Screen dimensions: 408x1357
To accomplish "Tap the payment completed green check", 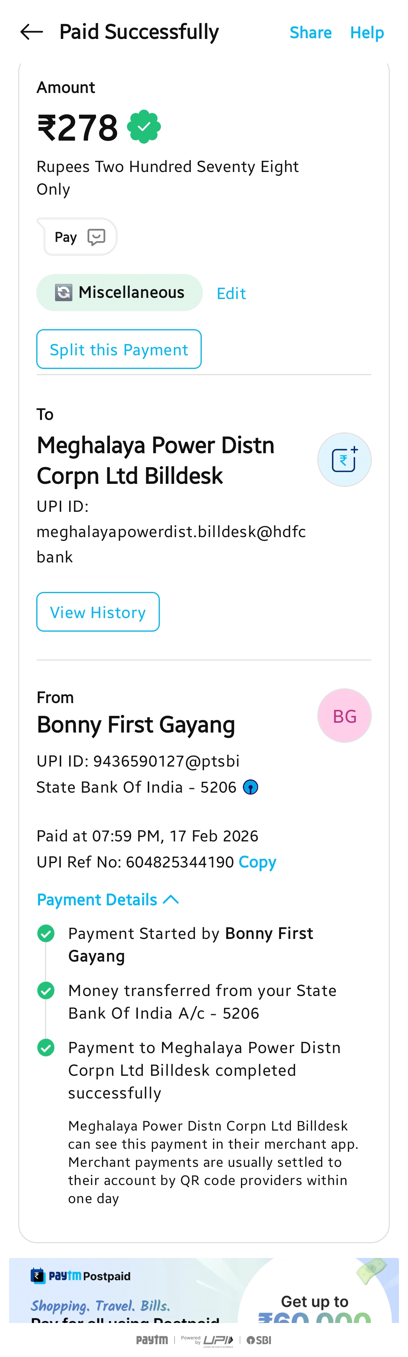I will [x=46, y=1047].
